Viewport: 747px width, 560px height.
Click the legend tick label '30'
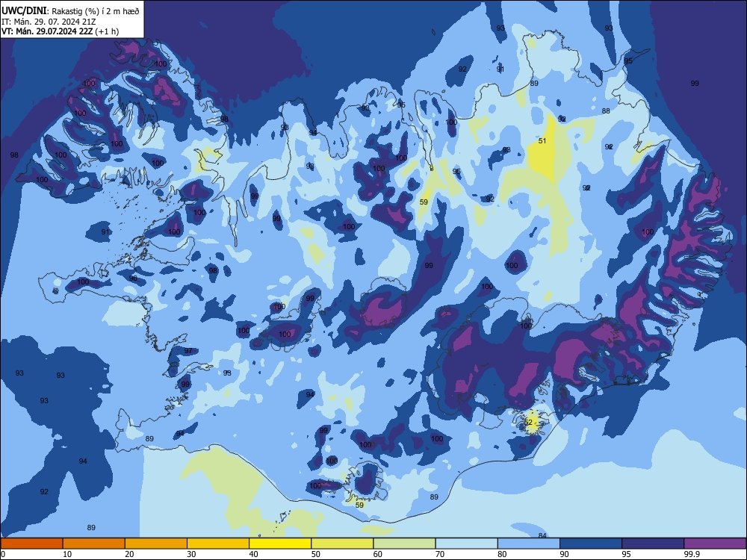191,554
